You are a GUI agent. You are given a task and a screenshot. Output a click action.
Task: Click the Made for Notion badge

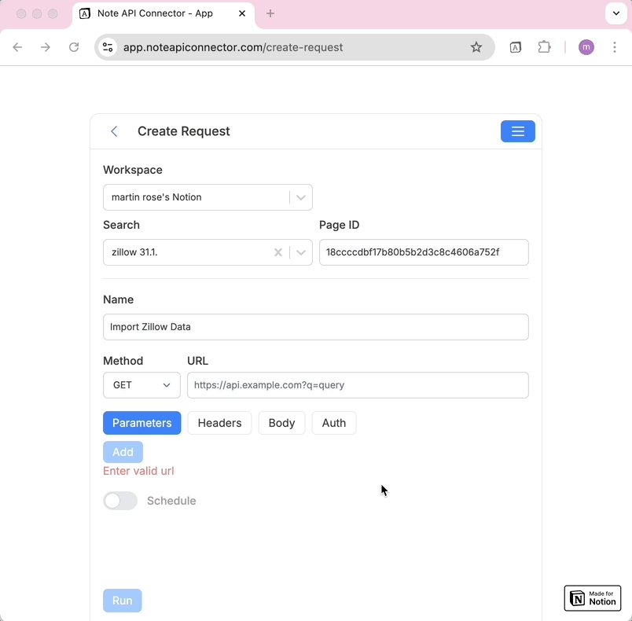click(x=592, y=597)
